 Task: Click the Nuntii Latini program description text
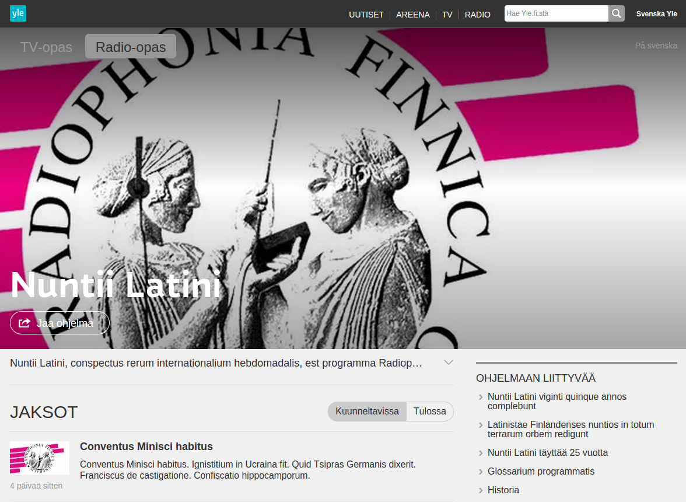(216, 363)
